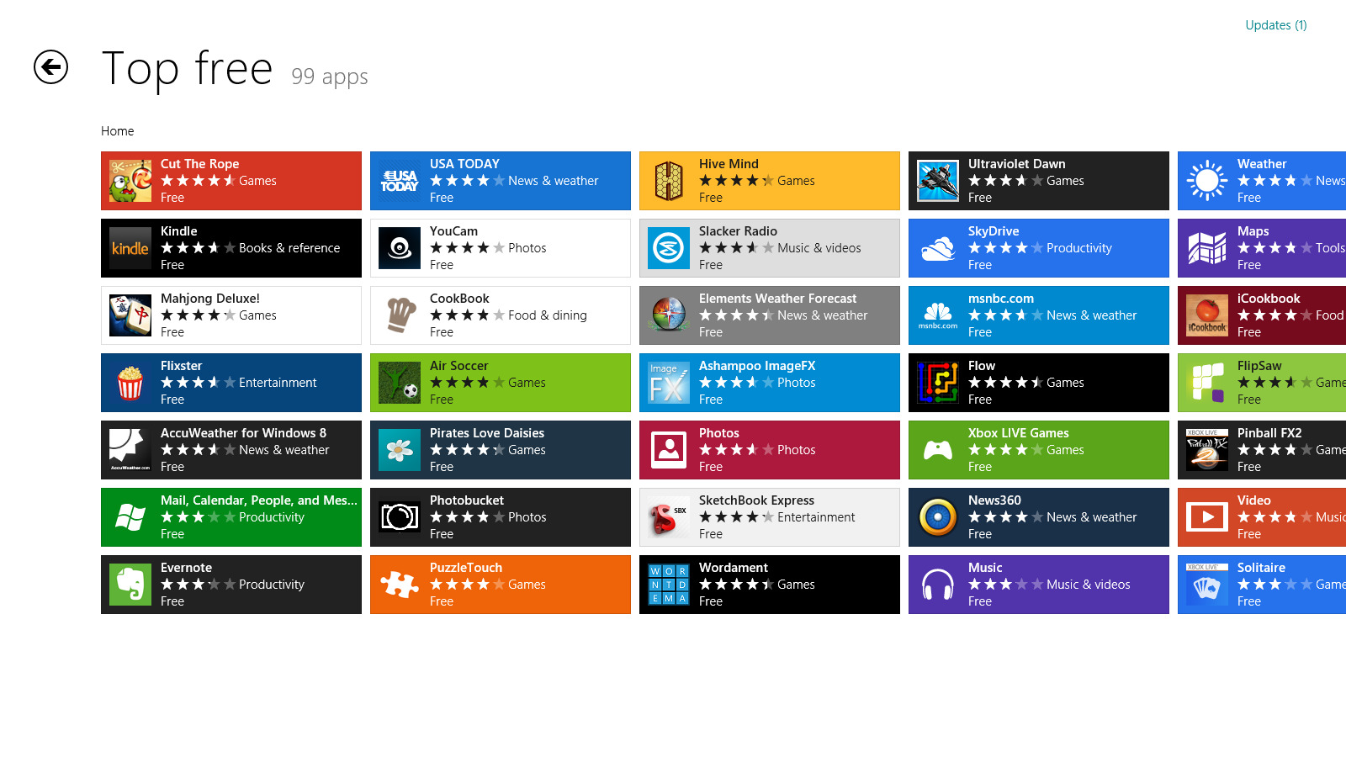The width and height of the screenshot is (1346, 757).
Task: Open the Air Soccer app icon
Action: point(400,383)
